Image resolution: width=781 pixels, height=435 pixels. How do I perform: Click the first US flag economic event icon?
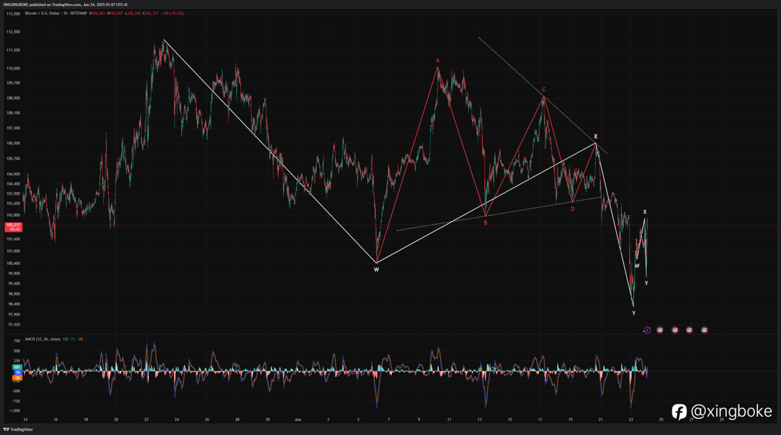point(660,330)
